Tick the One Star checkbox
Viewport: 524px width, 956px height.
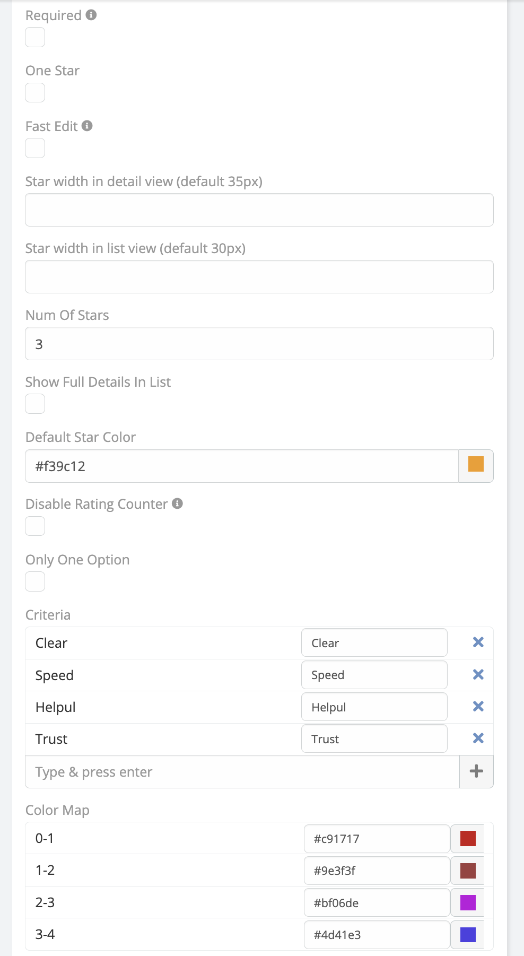click(35, 92)
